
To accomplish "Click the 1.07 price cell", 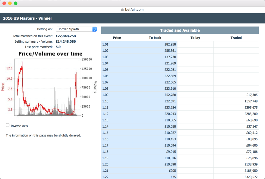I will (x=117, y=82).
